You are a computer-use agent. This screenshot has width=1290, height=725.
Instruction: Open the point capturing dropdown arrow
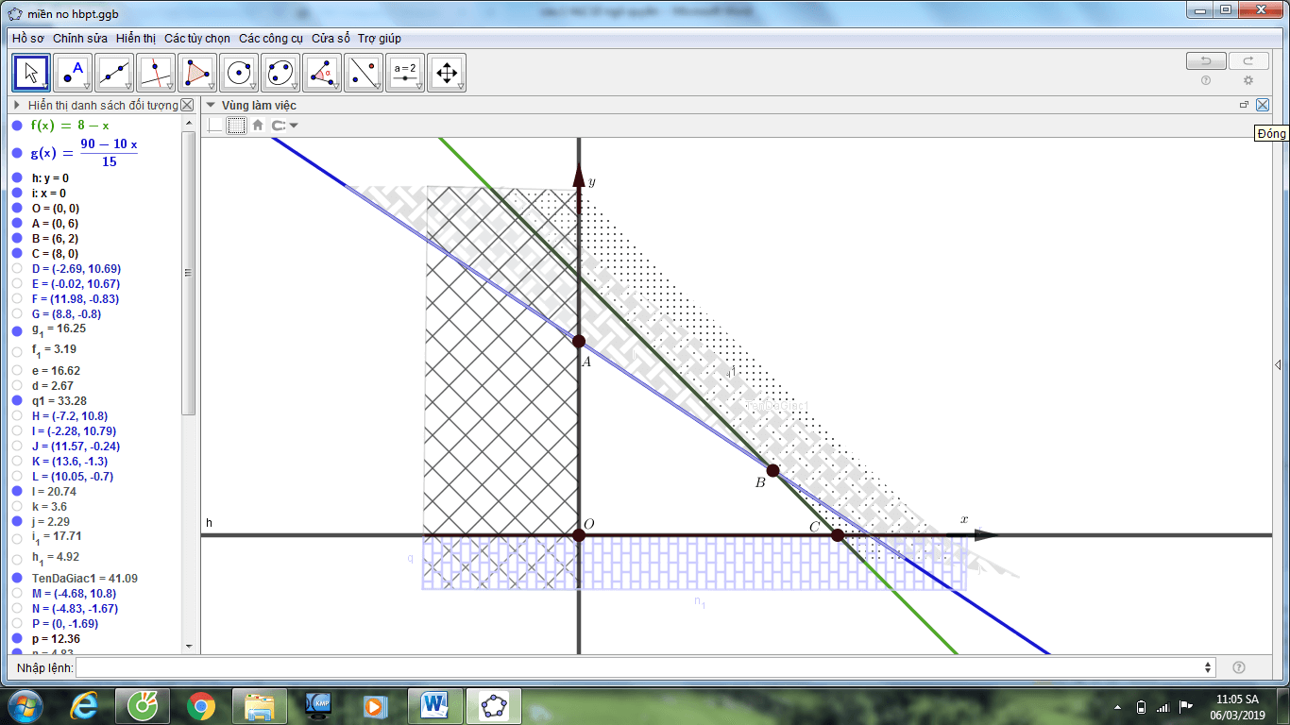click(294, 126)
